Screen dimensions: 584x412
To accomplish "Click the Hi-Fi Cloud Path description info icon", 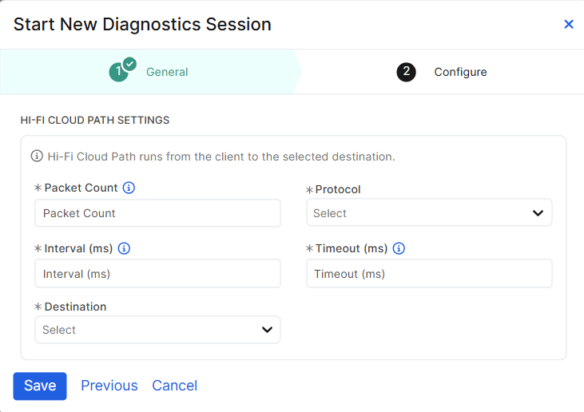I will coord(37,156).
